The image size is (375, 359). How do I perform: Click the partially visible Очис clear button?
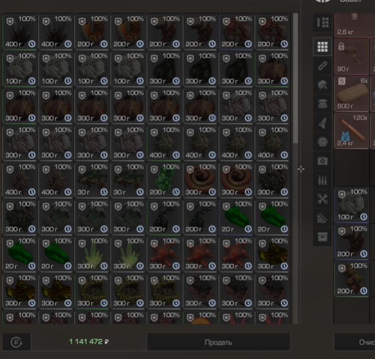(354, 343)
